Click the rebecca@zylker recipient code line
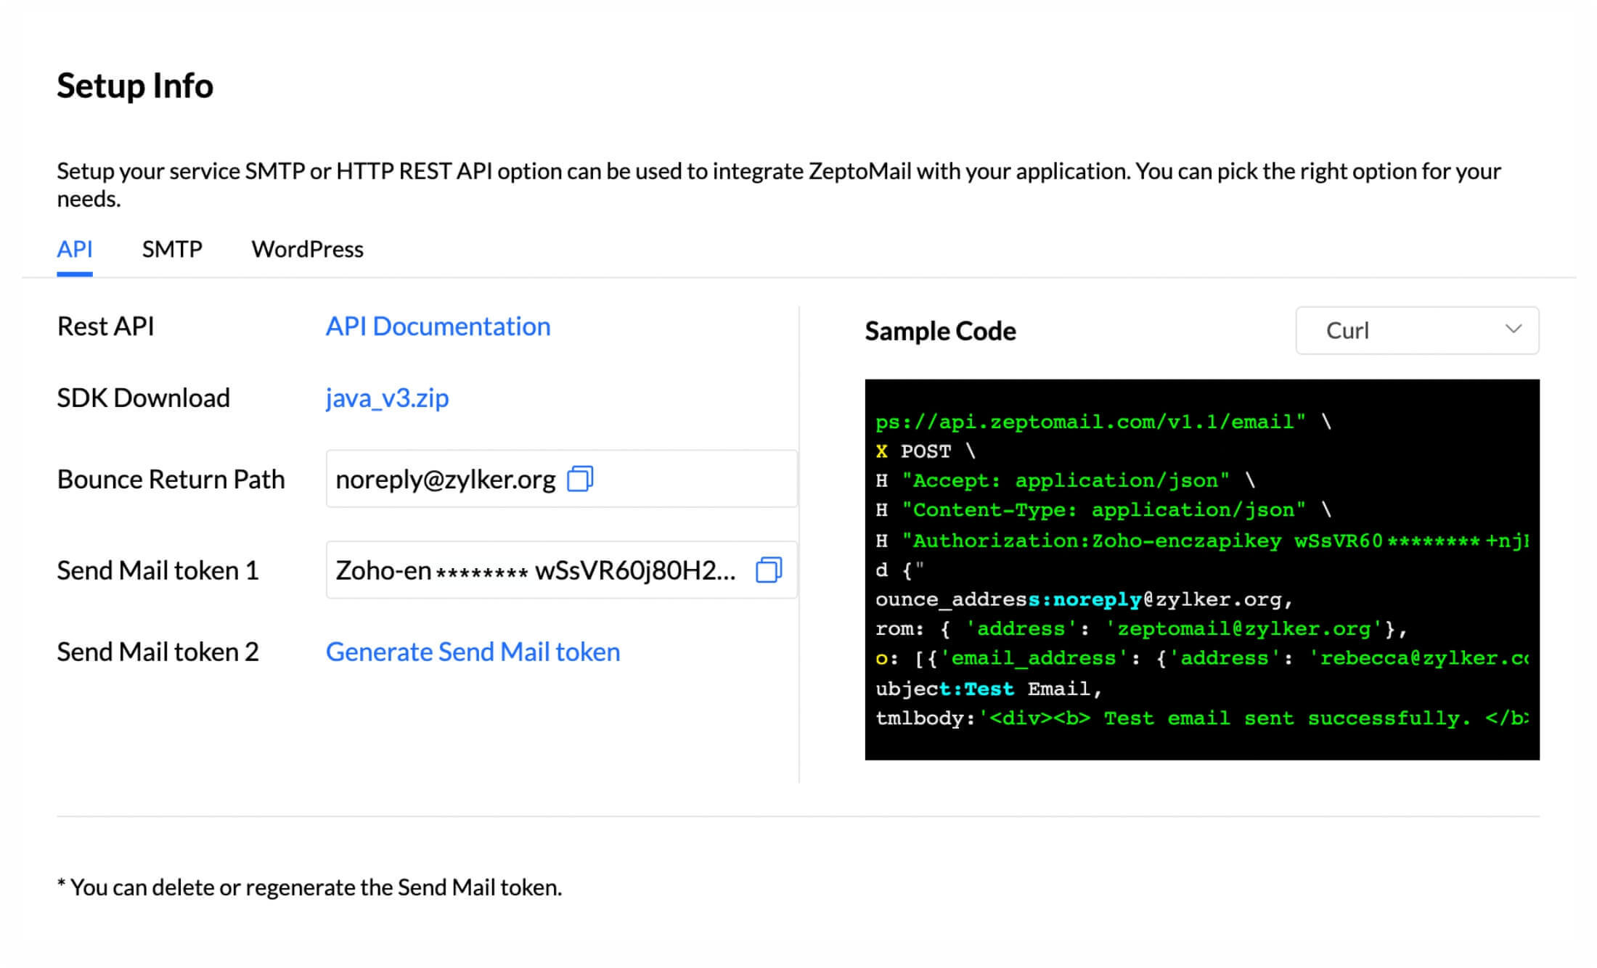1597x968 pixels. click(x=1201, y=658)
